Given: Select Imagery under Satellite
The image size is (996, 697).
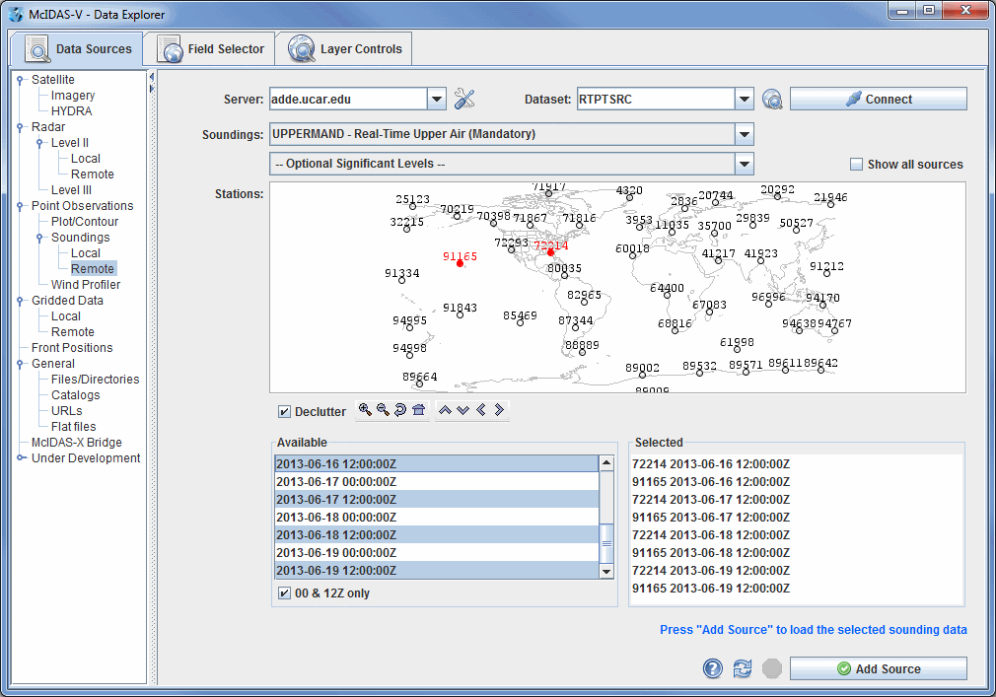Looking at the screenshot, I should pos(73,96).
